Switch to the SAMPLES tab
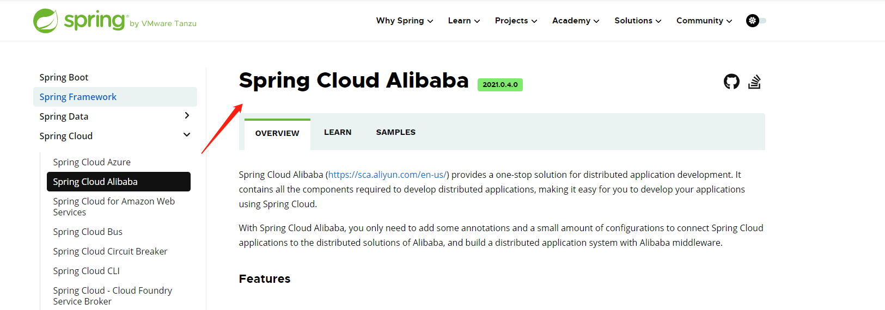 point(396,132)
